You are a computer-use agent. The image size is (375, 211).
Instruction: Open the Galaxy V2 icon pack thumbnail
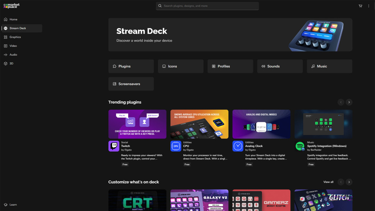(x=199, y=200)
